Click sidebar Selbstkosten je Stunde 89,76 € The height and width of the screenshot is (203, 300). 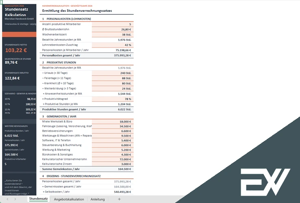[x=11, y=63]
